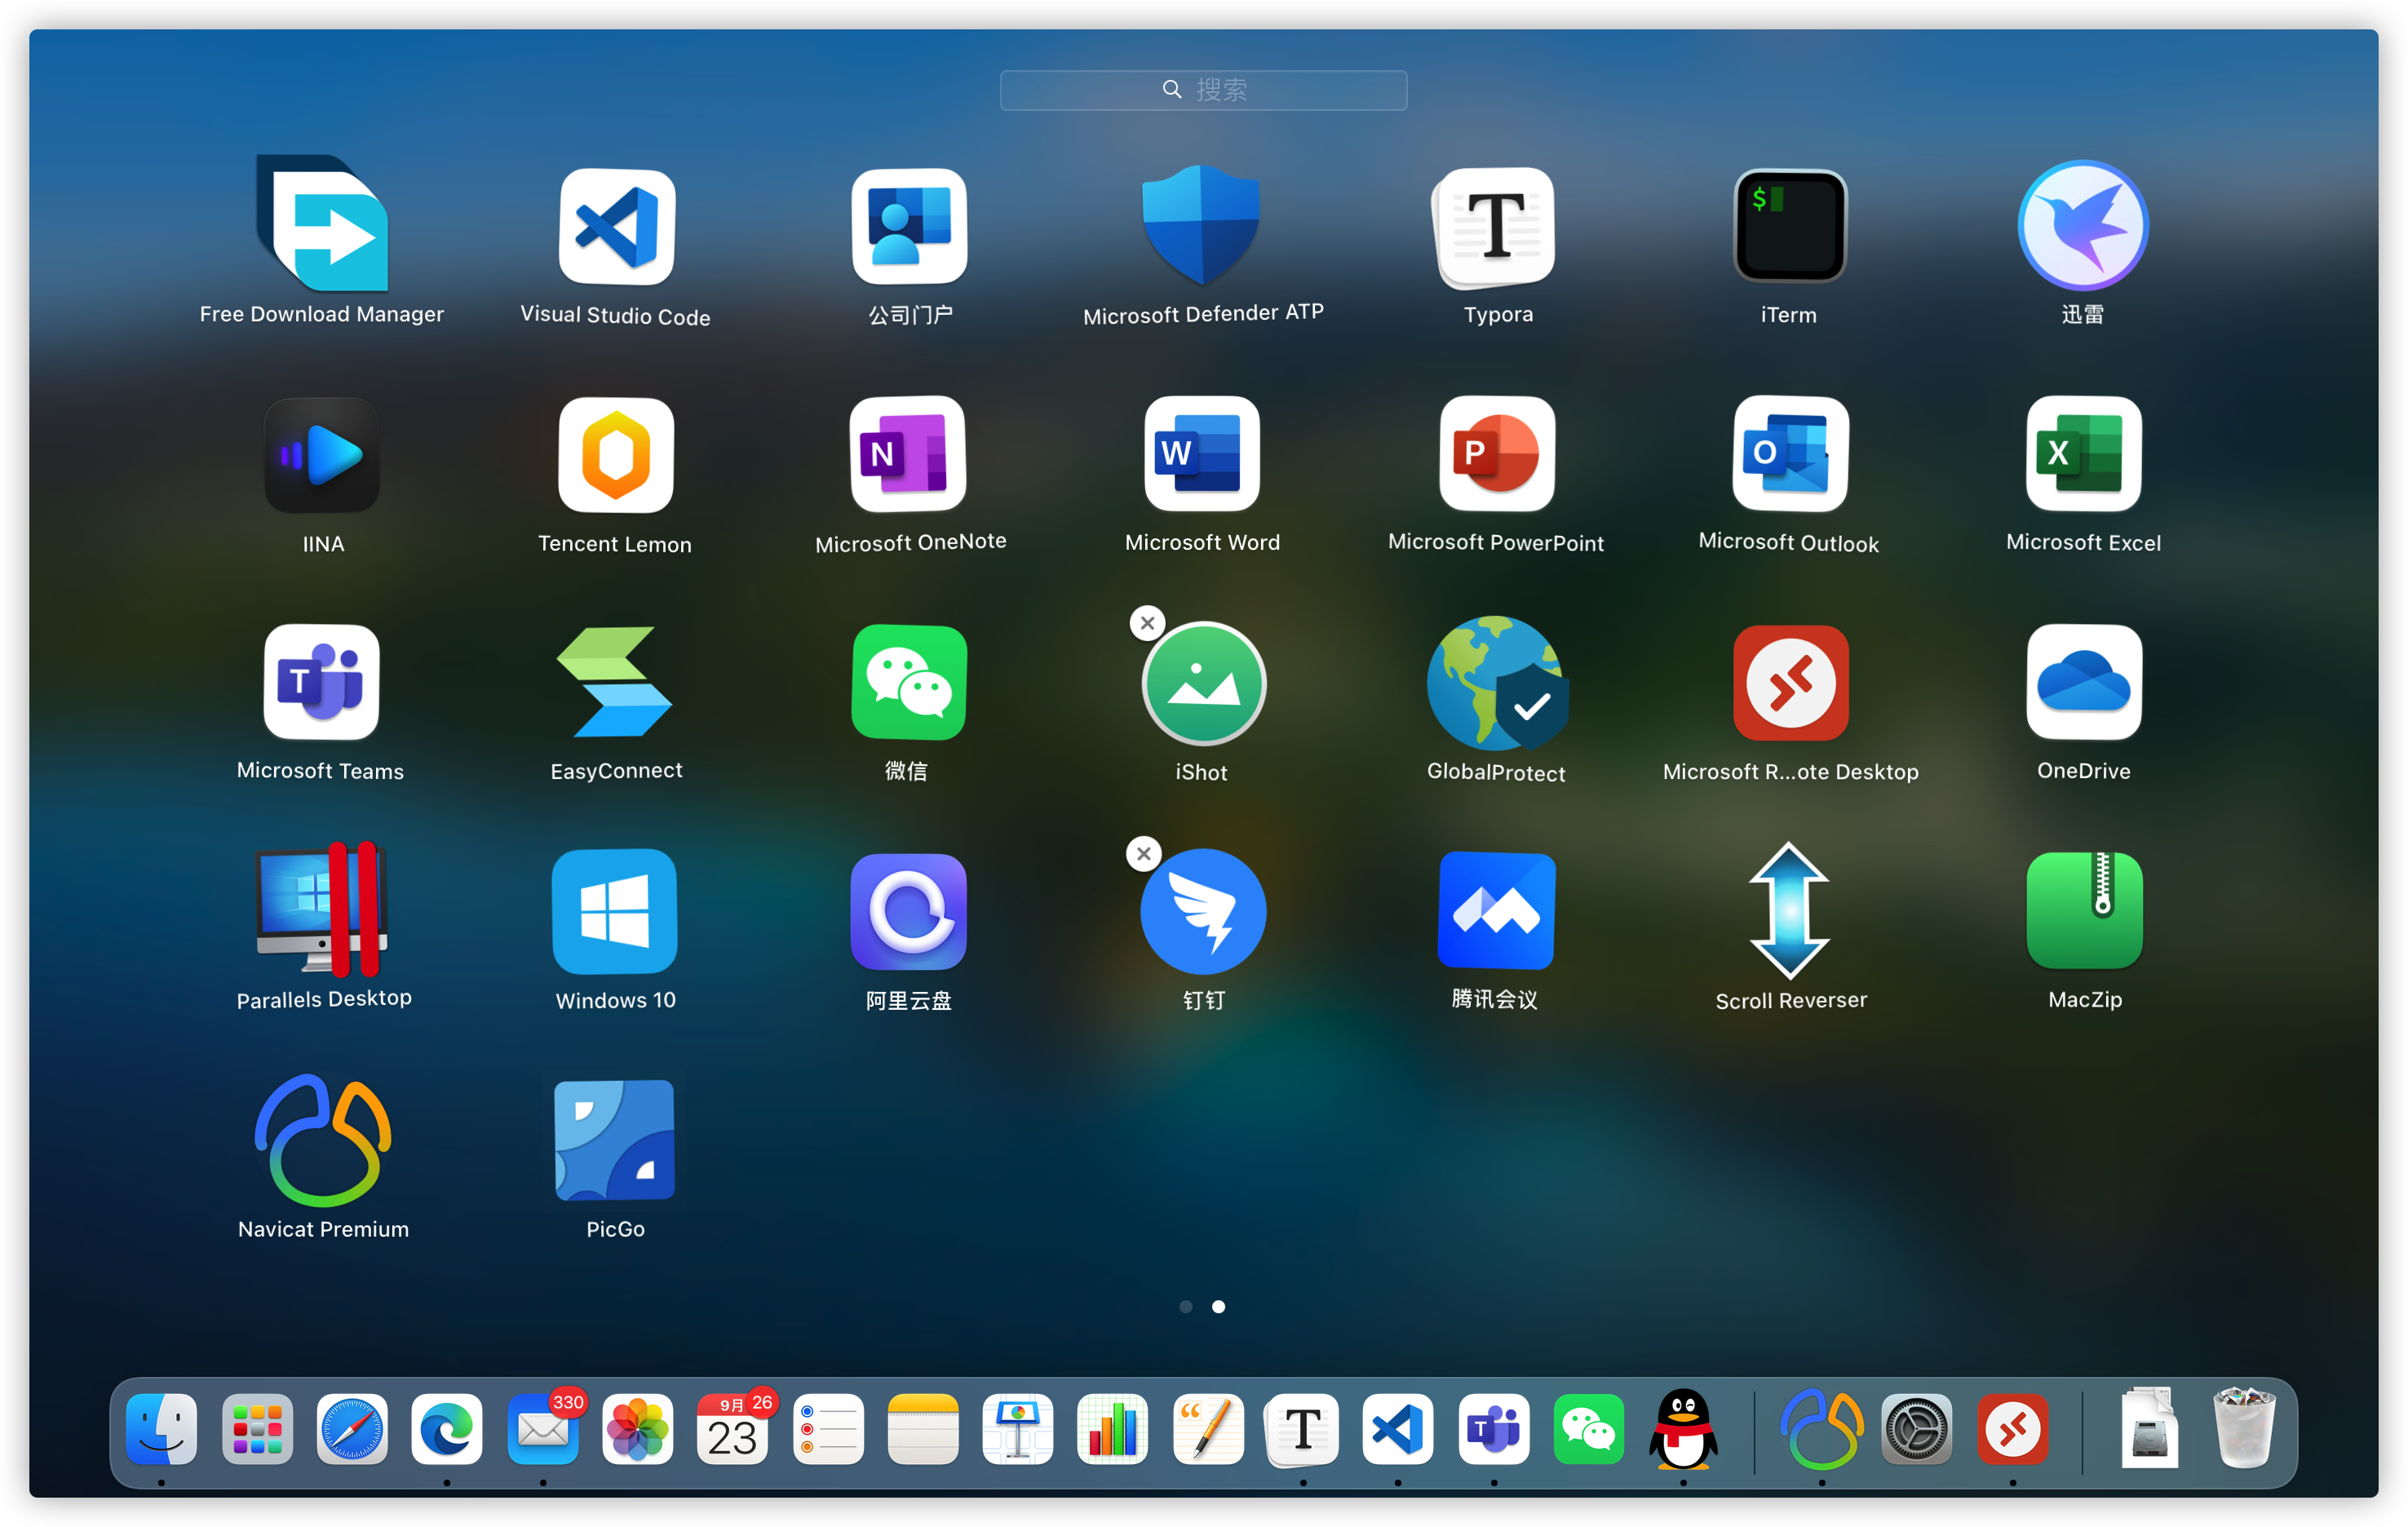Select the second Launchpad page dot
This screenshot has width=2408, height=1527.
(x=1218, y=1306)
